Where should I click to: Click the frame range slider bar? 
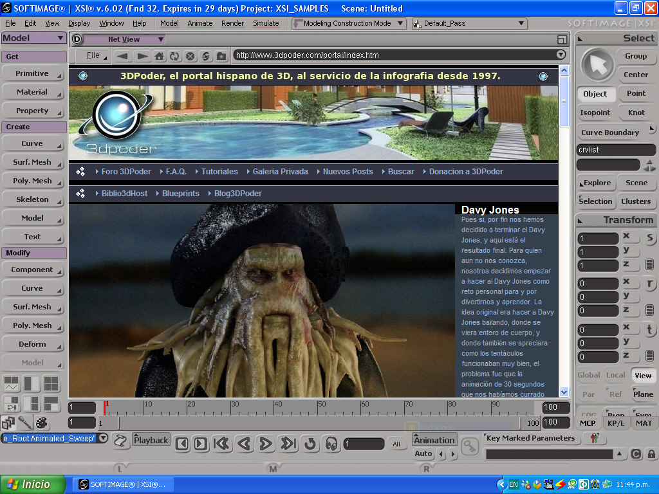[x=319, y=423]
